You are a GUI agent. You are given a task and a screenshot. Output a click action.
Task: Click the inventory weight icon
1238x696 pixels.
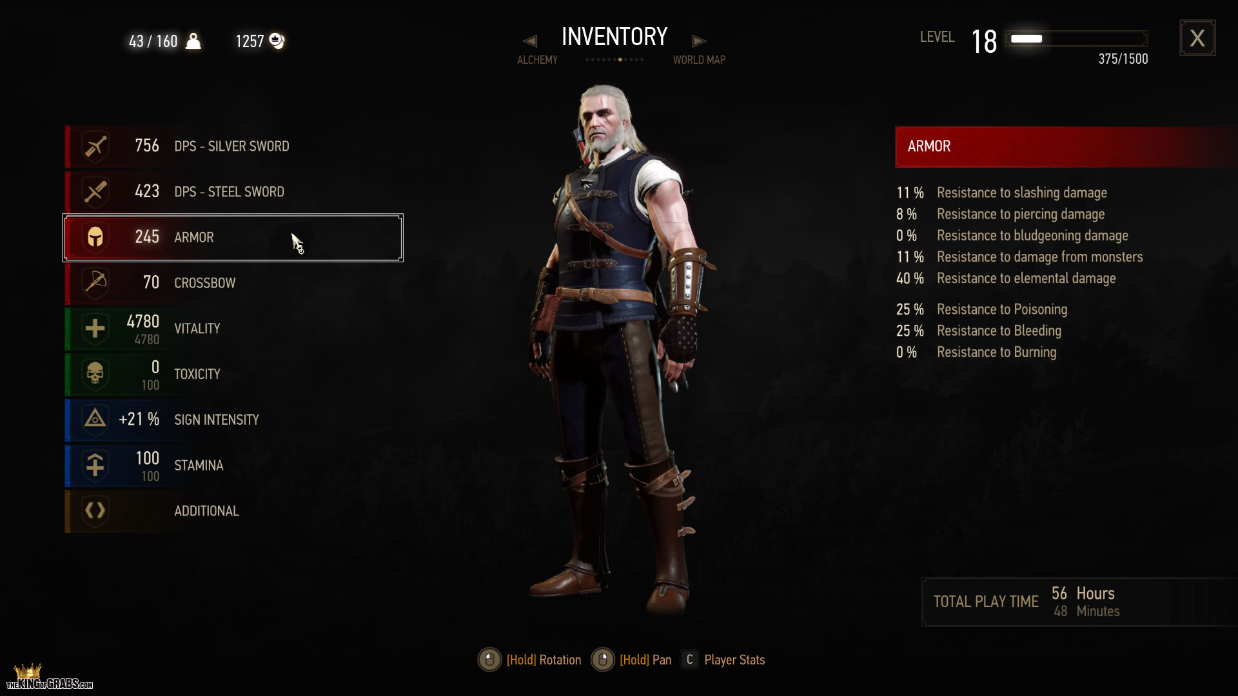pyautogui.click(x=193, y=41)
